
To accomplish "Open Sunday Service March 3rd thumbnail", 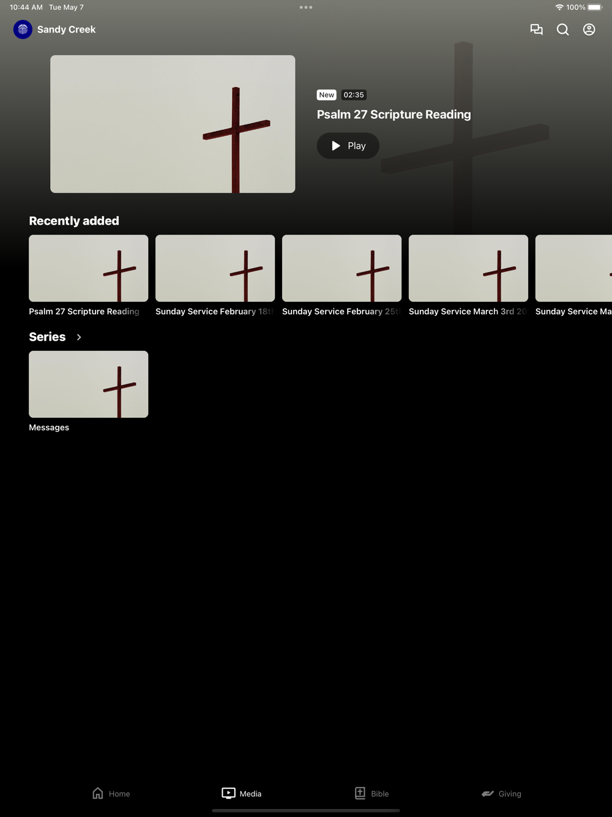I will (469, 268).
